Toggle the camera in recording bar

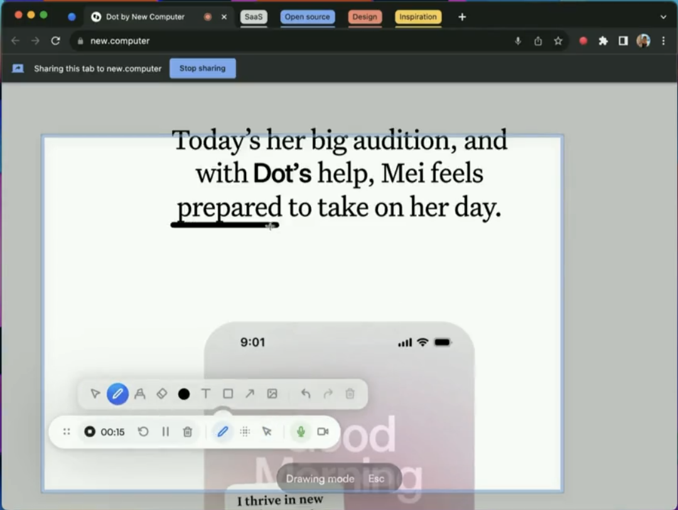(323, 431)
